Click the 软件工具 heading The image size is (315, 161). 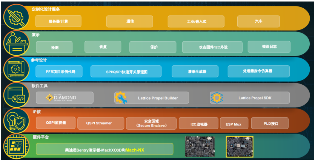tap(40, 86)
